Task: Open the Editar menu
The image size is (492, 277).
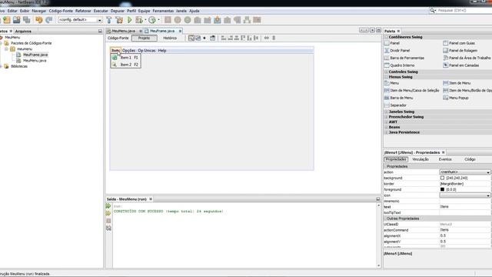Action: [12, 11]
